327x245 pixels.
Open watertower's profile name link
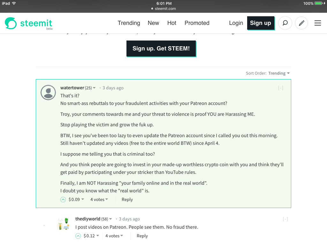(x=72, y=88)
